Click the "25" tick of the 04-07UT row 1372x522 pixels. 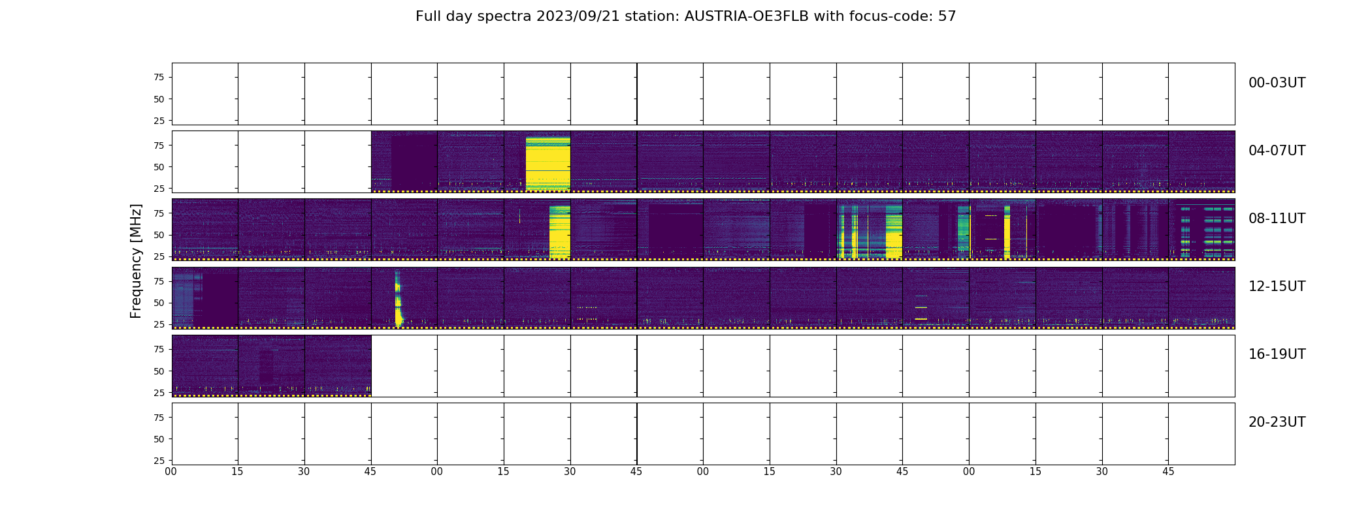[159, 189]
